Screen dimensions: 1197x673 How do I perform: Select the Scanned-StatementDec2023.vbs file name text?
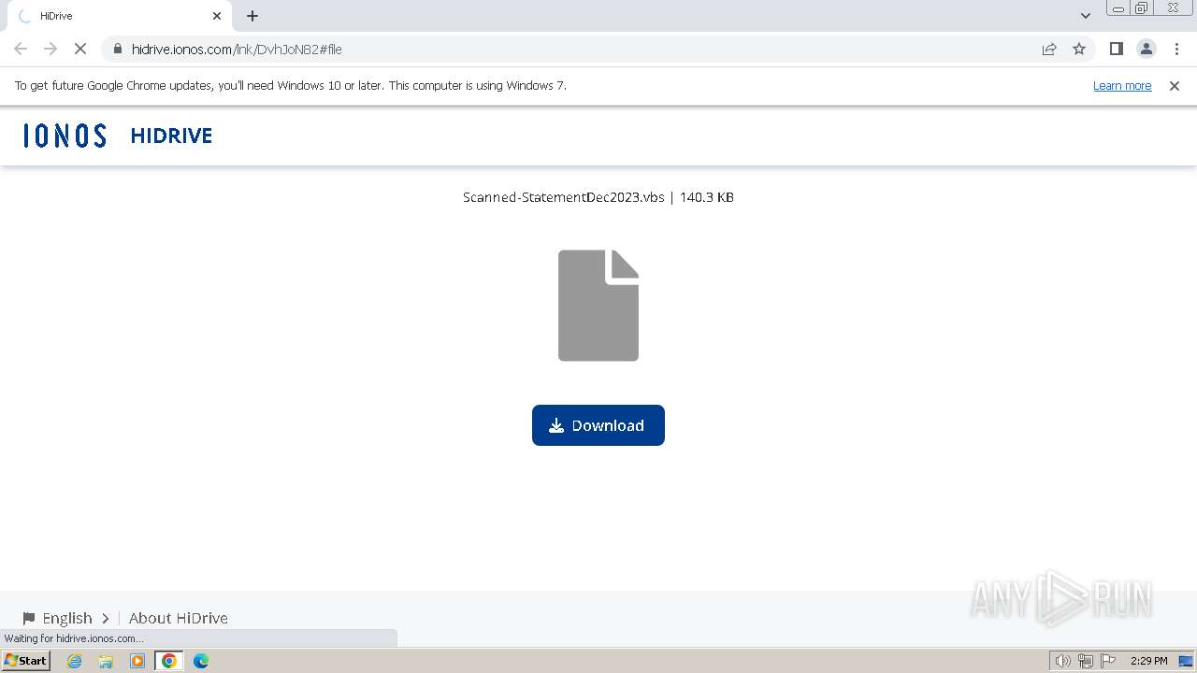click(564, 197)
